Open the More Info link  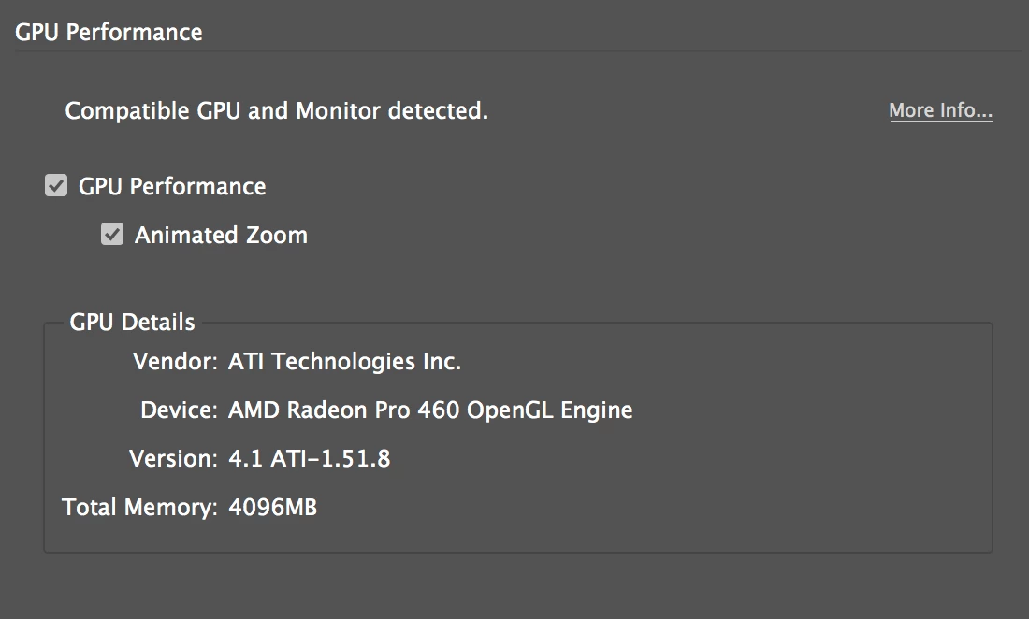pos(940,110)
